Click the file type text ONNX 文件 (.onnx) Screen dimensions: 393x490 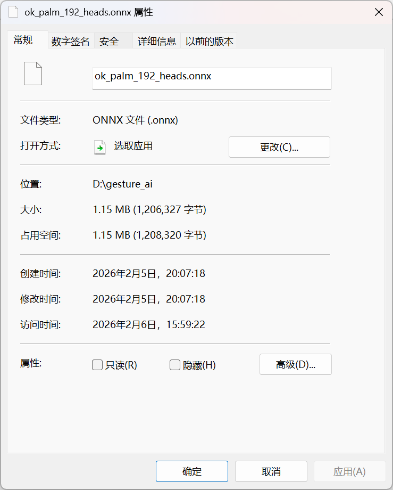(136, 120)
